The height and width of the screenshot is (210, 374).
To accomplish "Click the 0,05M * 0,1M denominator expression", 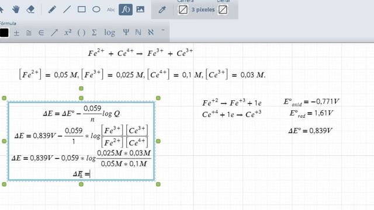I will pyautogui.click(x=124, y=163).
